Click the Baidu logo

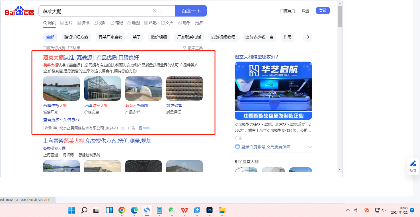pyautogui.click(x=19, y=11)
